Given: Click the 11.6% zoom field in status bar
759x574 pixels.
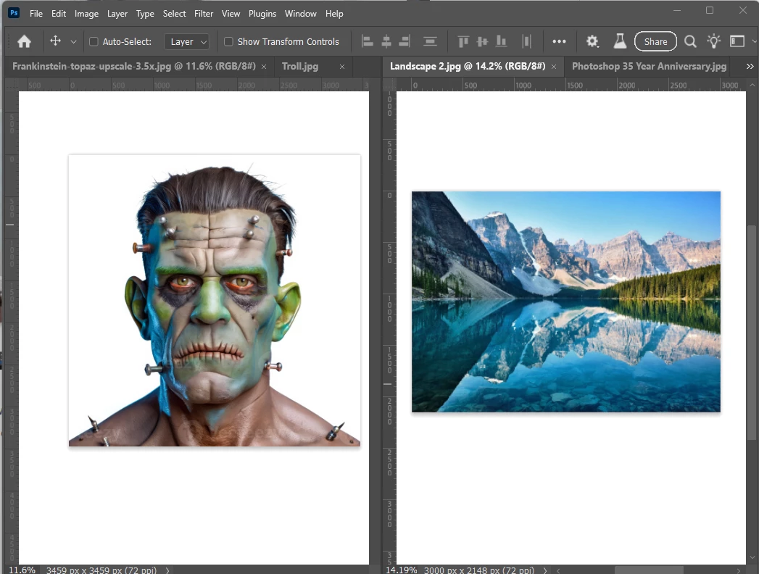Looking at the screenshot, I should click(22, 570).
